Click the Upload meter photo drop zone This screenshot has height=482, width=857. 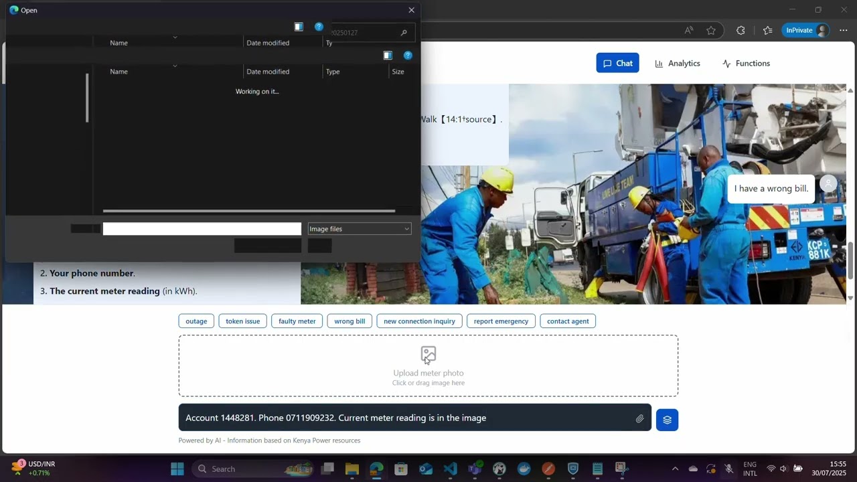point(428,366)
